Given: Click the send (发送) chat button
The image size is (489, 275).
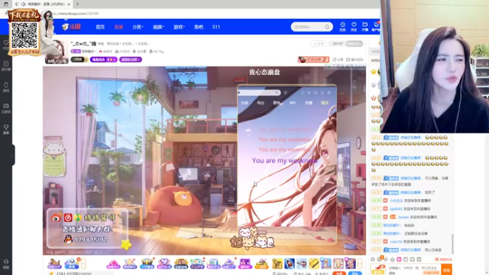Looking at the screenshot, I should click(447, 269).
